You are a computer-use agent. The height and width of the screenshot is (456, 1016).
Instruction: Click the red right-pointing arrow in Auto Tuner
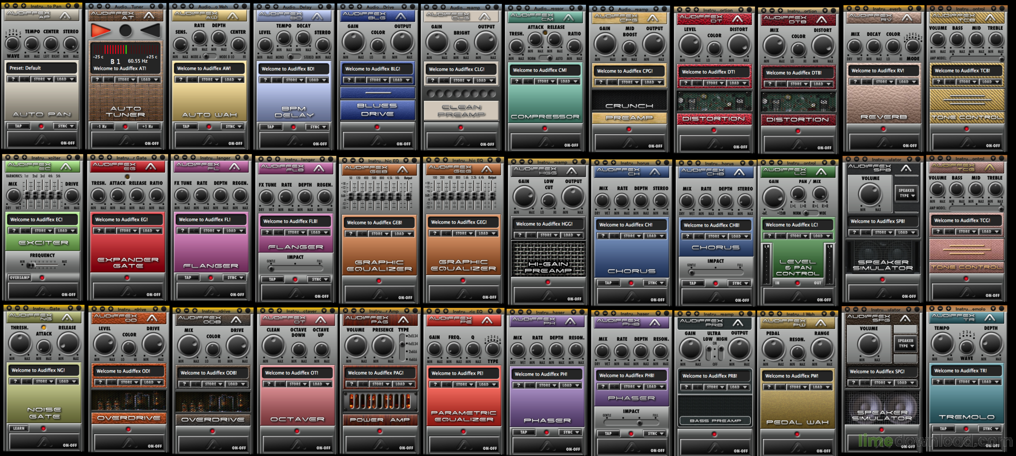coord(101,31)
